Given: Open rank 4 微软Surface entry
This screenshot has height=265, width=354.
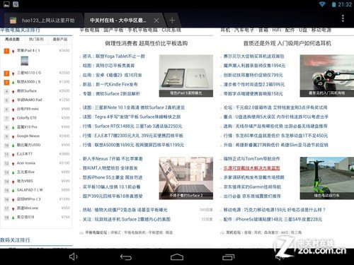Looking at the screenshot, I should point(27,90).
